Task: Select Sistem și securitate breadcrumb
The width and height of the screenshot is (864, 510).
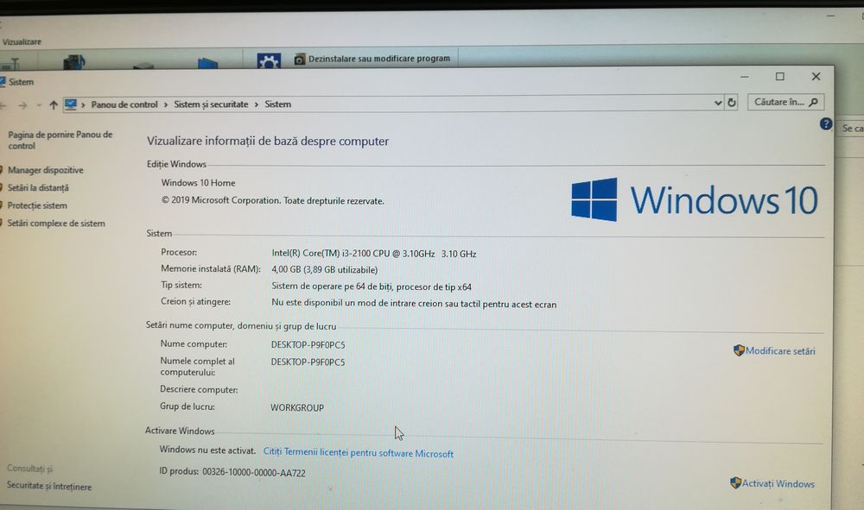Action: [x=211, y=104]
